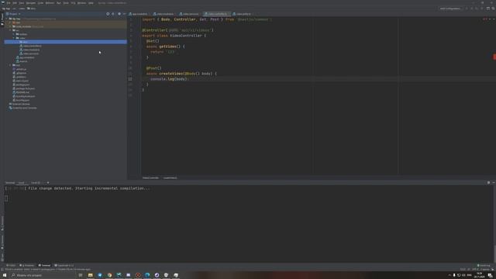Open Task View on the taskbar
This screenshot has width=496, height=279.
[81, 275]
